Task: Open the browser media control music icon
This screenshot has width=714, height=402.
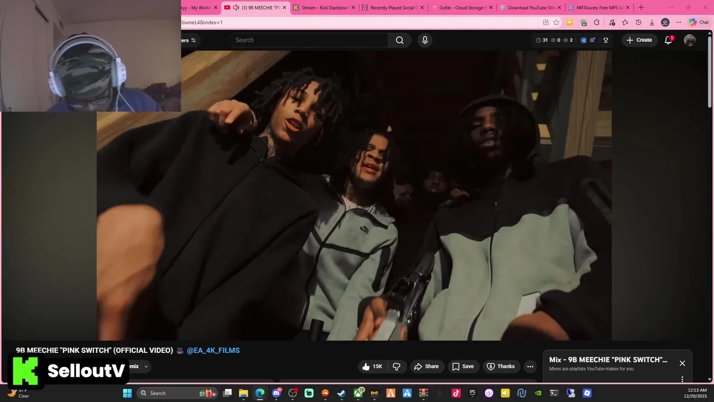Action: 612,22
